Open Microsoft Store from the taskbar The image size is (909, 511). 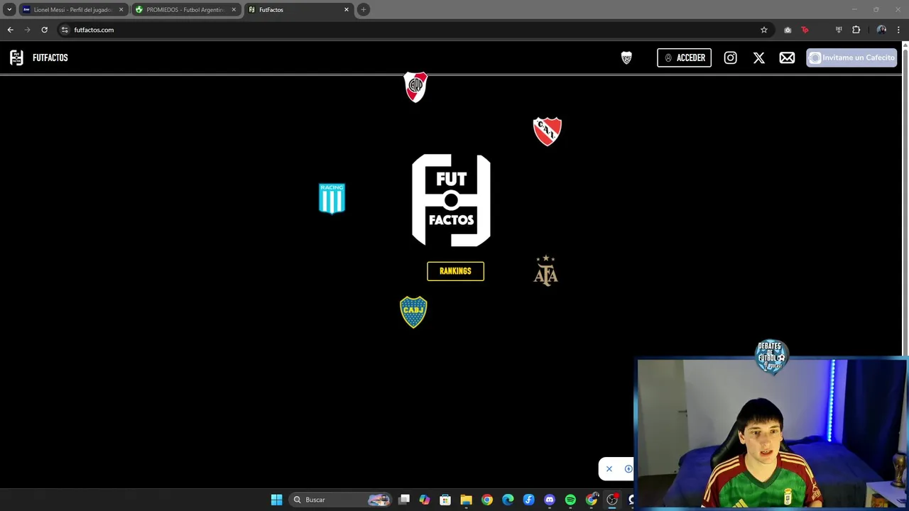445,500
